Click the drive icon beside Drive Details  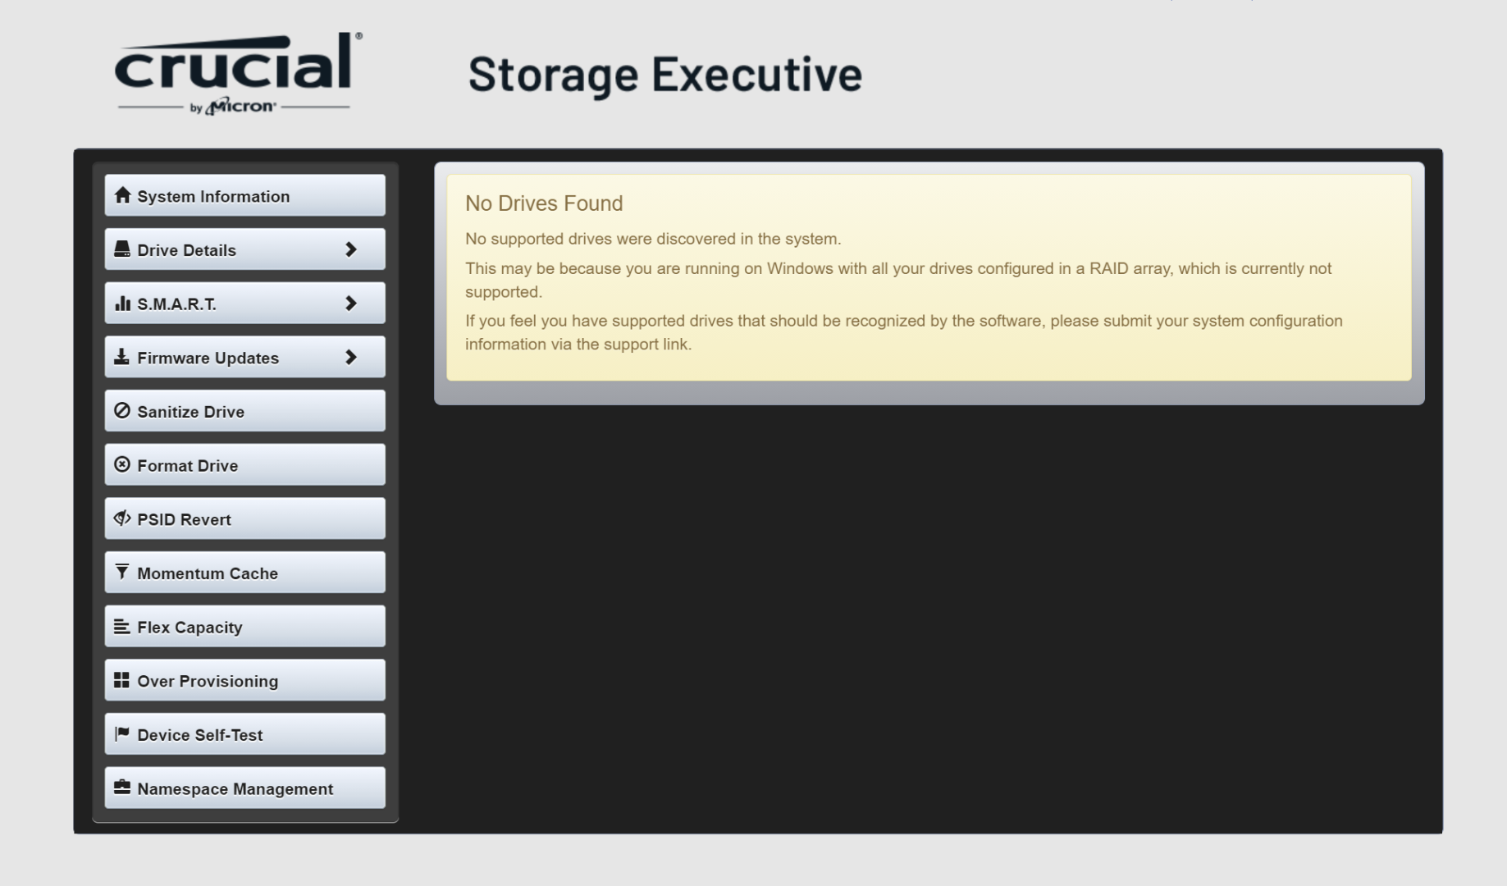coord(122,249)
